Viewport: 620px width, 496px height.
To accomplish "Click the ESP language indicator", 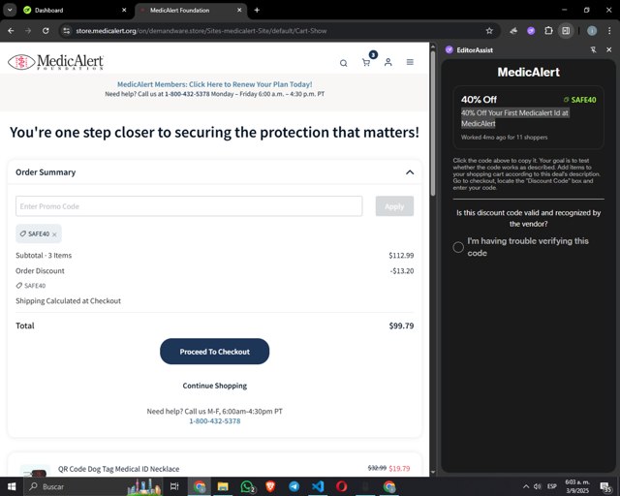I will [x=552, y=486].
